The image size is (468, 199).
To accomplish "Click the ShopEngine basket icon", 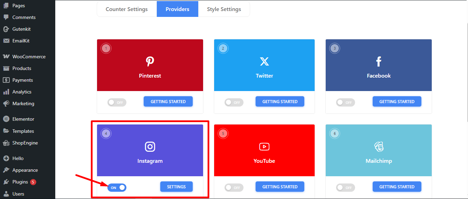I will point(6,143).
